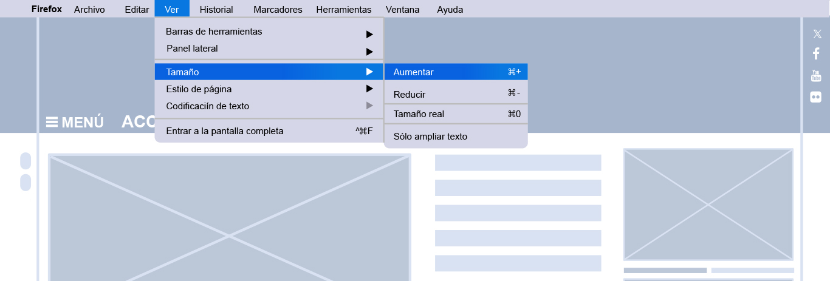830x281 pixels.
Task: Open the Herramientas menu bar item
Action: tap(344, 9)
